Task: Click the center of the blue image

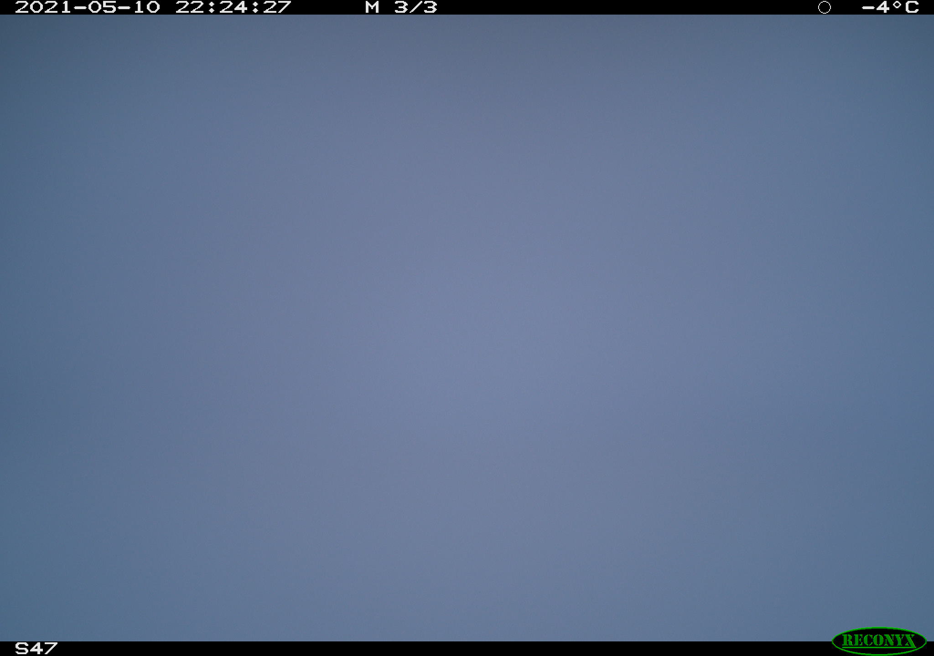Action: click(467, 328)
